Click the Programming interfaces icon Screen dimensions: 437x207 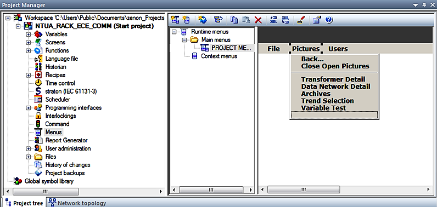point(38,108)
